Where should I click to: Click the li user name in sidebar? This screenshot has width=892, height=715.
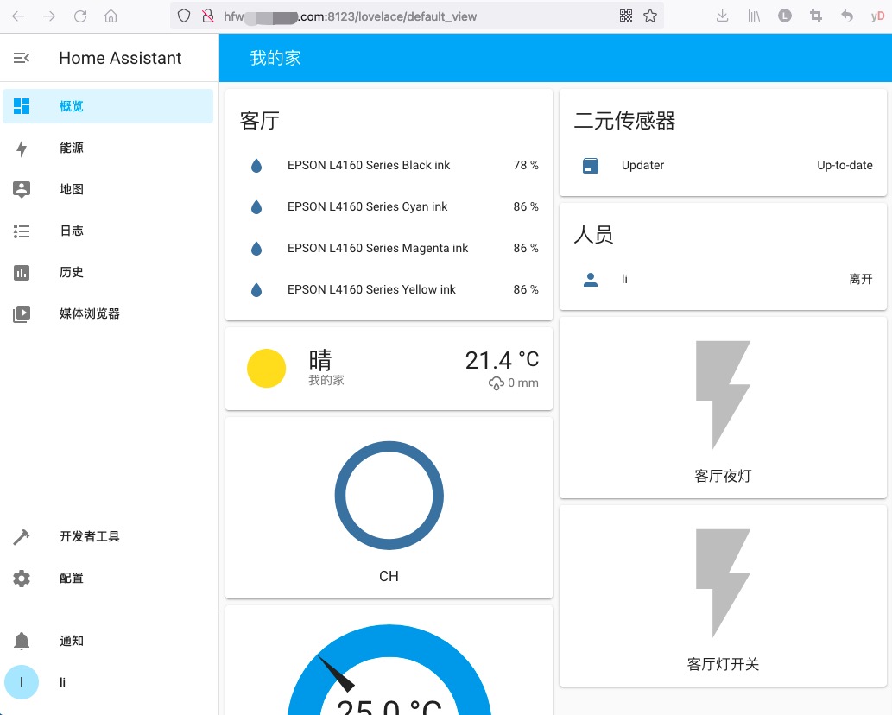[62, 682]
